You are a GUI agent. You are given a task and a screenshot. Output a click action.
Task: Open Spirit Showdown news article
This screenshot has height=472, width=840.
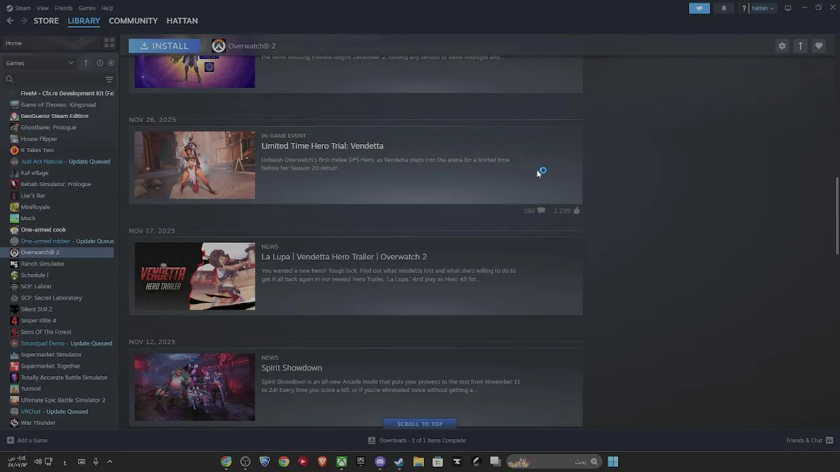pyautogui.click(x=291, y=368)
